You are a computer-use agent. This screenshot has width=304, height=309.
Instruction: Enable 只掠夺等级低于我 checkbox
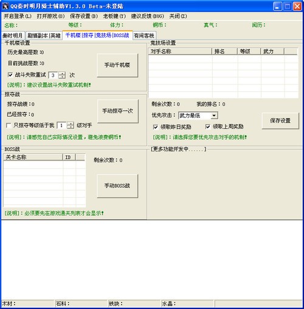click(9, 125)
